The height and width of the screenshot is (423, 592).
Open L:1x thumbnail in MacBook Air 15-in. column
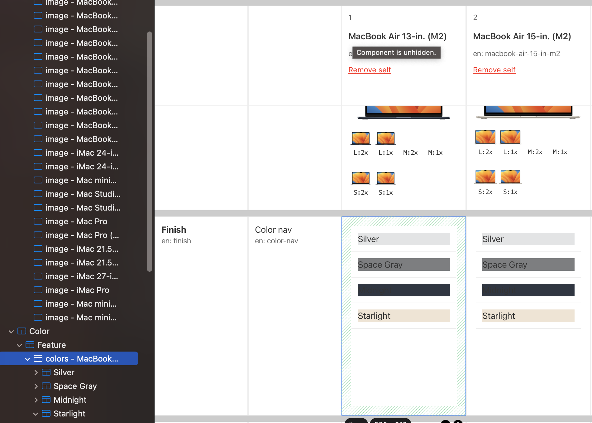[510, 137]
